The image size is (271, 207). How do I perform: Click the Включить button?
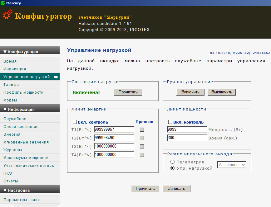click(190, 92)
